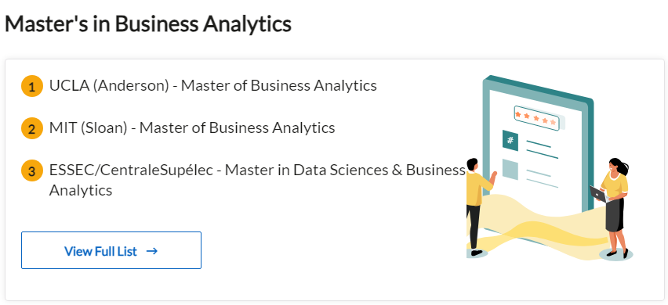This screenshot has width=668, height=305.
Task: Click the arrow icon in View Full List
Action: pos(151,251)
